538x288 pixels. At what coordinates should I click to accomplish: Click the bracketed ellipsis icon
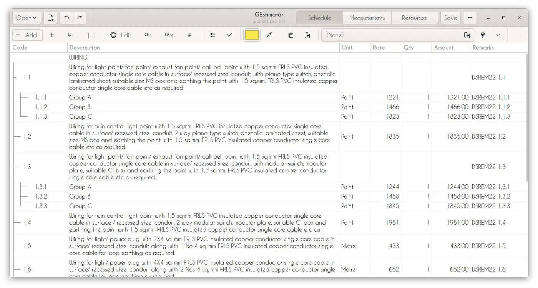[91, 35]
